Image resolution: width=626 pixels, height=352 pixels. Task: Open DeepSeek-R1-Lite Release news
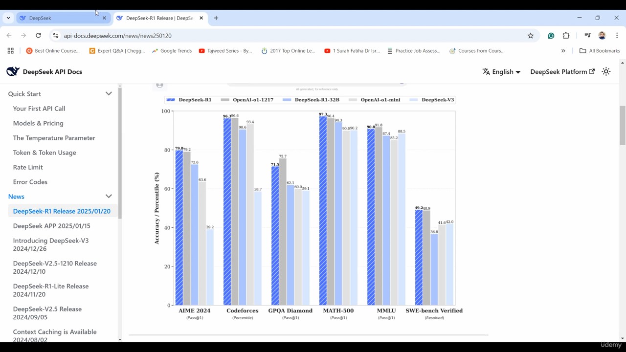coord(51,290)
